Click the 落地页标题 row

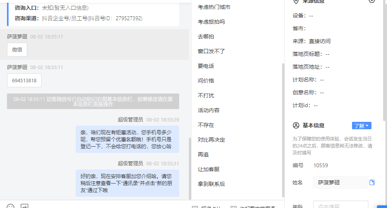[311, 54]
